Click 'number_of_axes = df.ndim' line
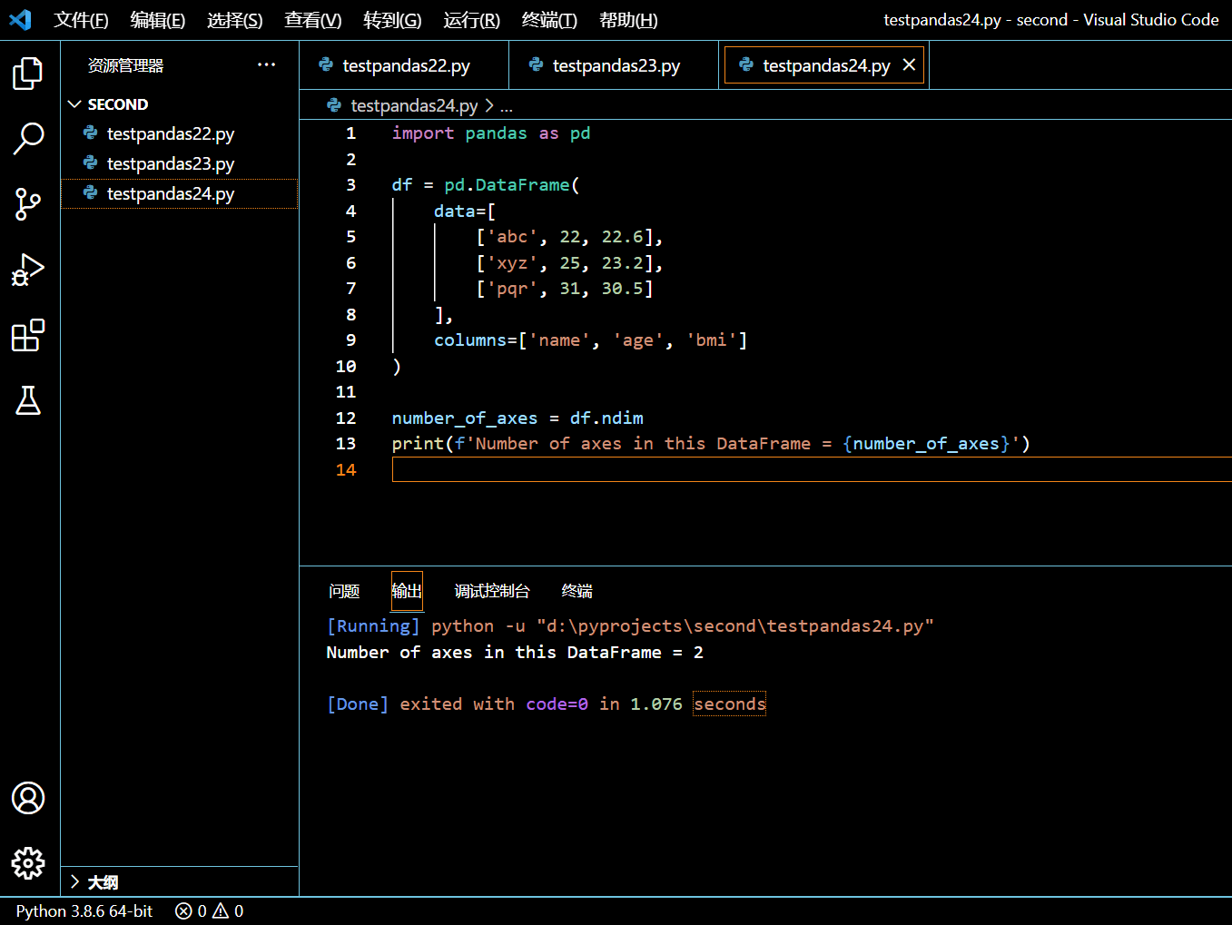 pos(517,418)
